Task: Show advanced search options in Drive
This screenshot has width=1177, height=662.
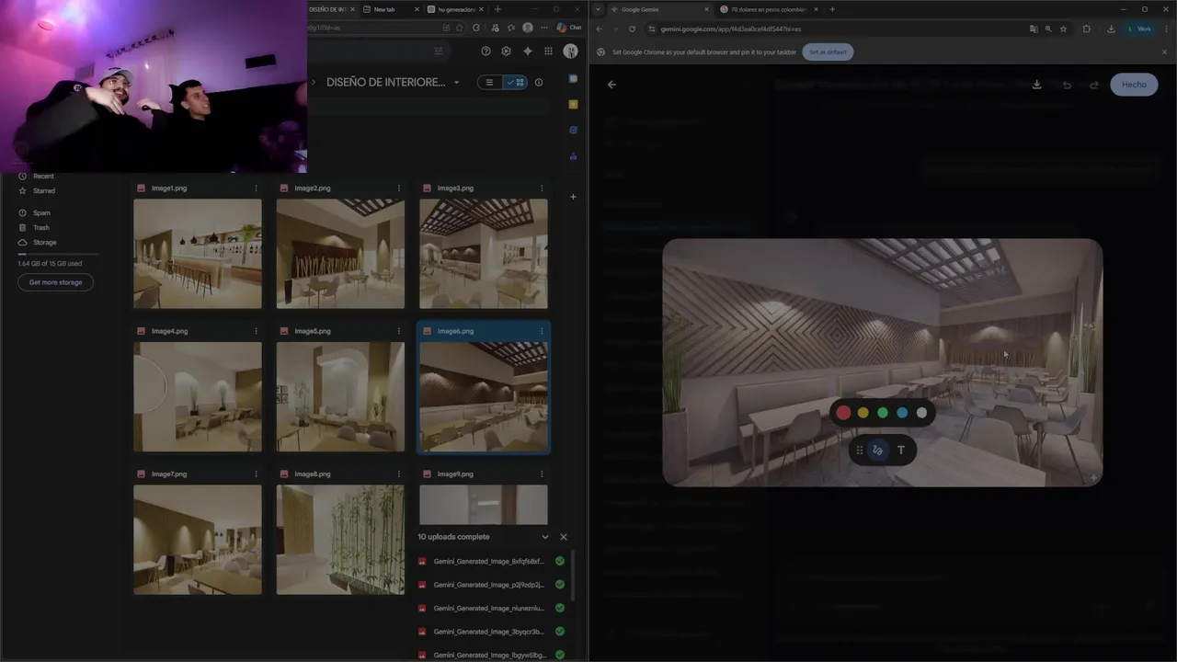Action: click(x=439, y=51)
